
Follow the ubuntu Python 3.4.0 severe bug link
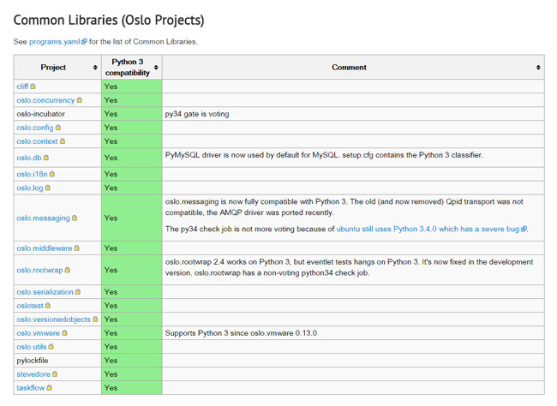click(428, 229)
